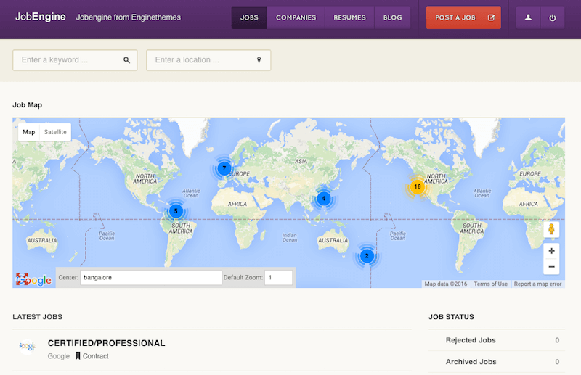Screen dimensions: 581x375
Task: Click the Google company logo thumbnail
Action: tap(27, 347)
